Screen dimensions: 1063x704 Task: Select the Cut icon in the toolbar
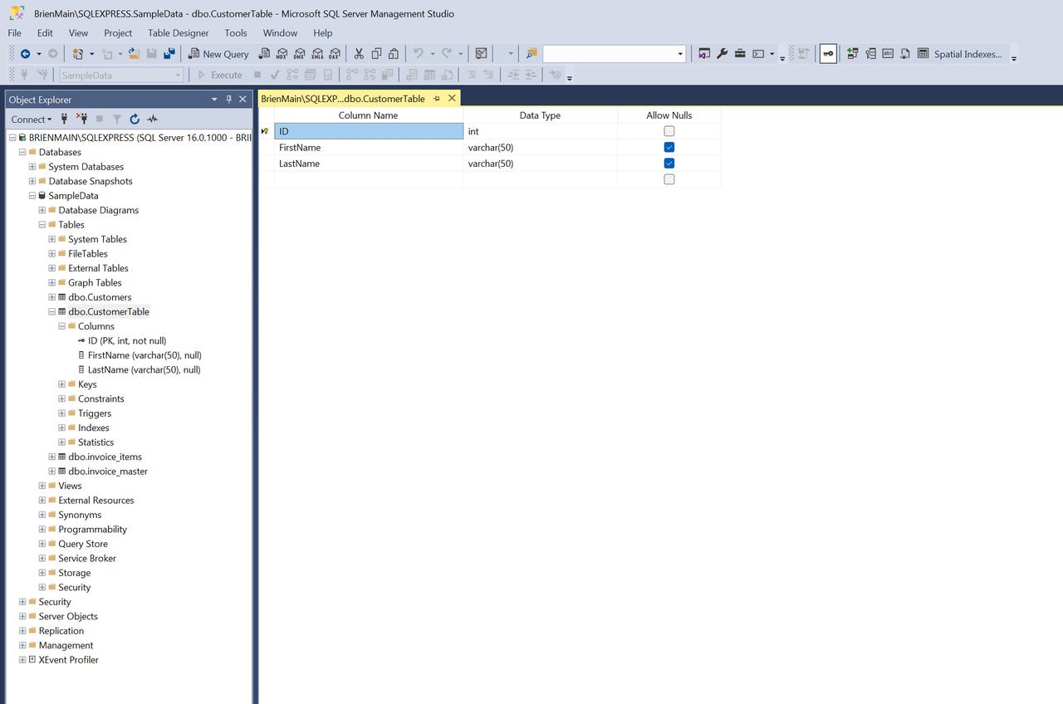point(360,53)
